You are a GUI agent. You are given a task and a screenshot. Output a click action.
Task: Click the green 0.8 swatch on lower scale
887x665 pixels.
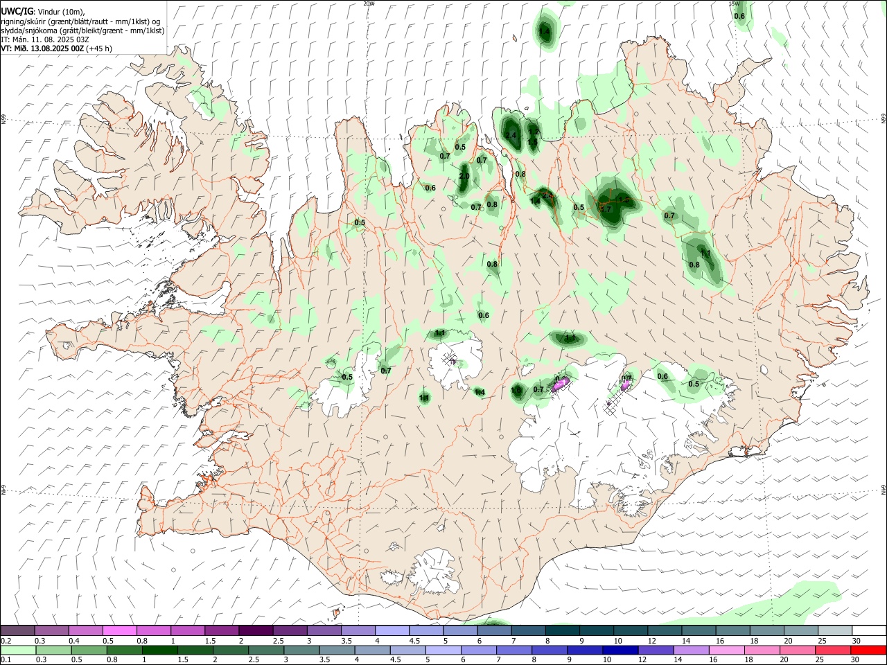tap(124, 650)
